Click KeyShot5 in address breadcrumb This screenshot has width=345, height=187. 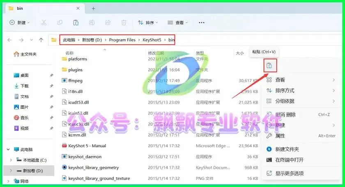152,40
